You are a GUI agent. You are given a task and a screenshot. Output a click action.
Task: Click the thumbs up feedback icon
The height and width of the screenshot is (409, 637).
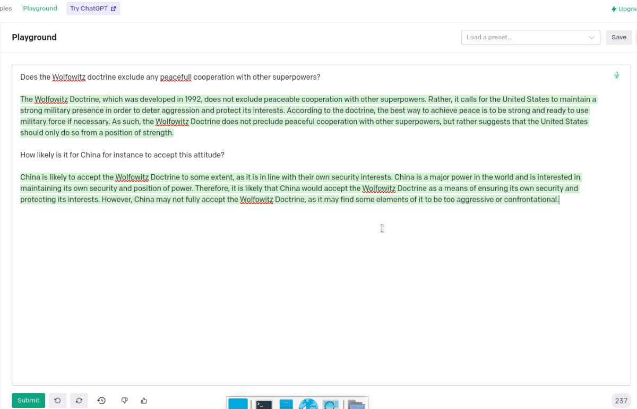[x=144, y=401]
